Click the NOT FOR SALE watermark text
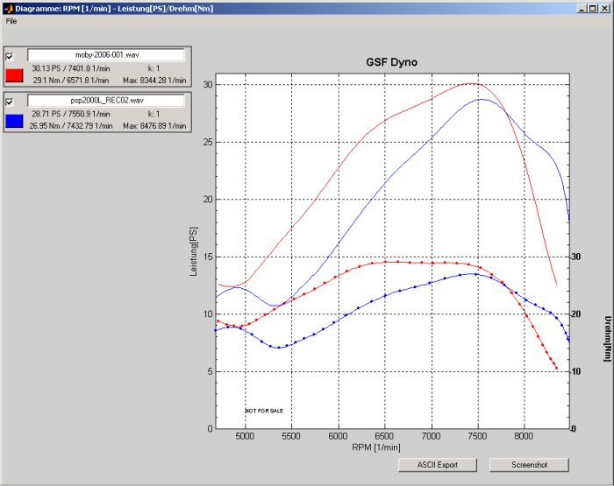The height and width of the screenshot is (486, 614). (x=264, y=411)
